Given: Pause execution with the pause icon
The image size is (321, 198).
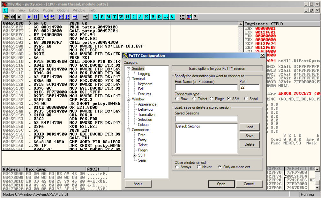Looking at the screenshot, I should click(35, 17).
